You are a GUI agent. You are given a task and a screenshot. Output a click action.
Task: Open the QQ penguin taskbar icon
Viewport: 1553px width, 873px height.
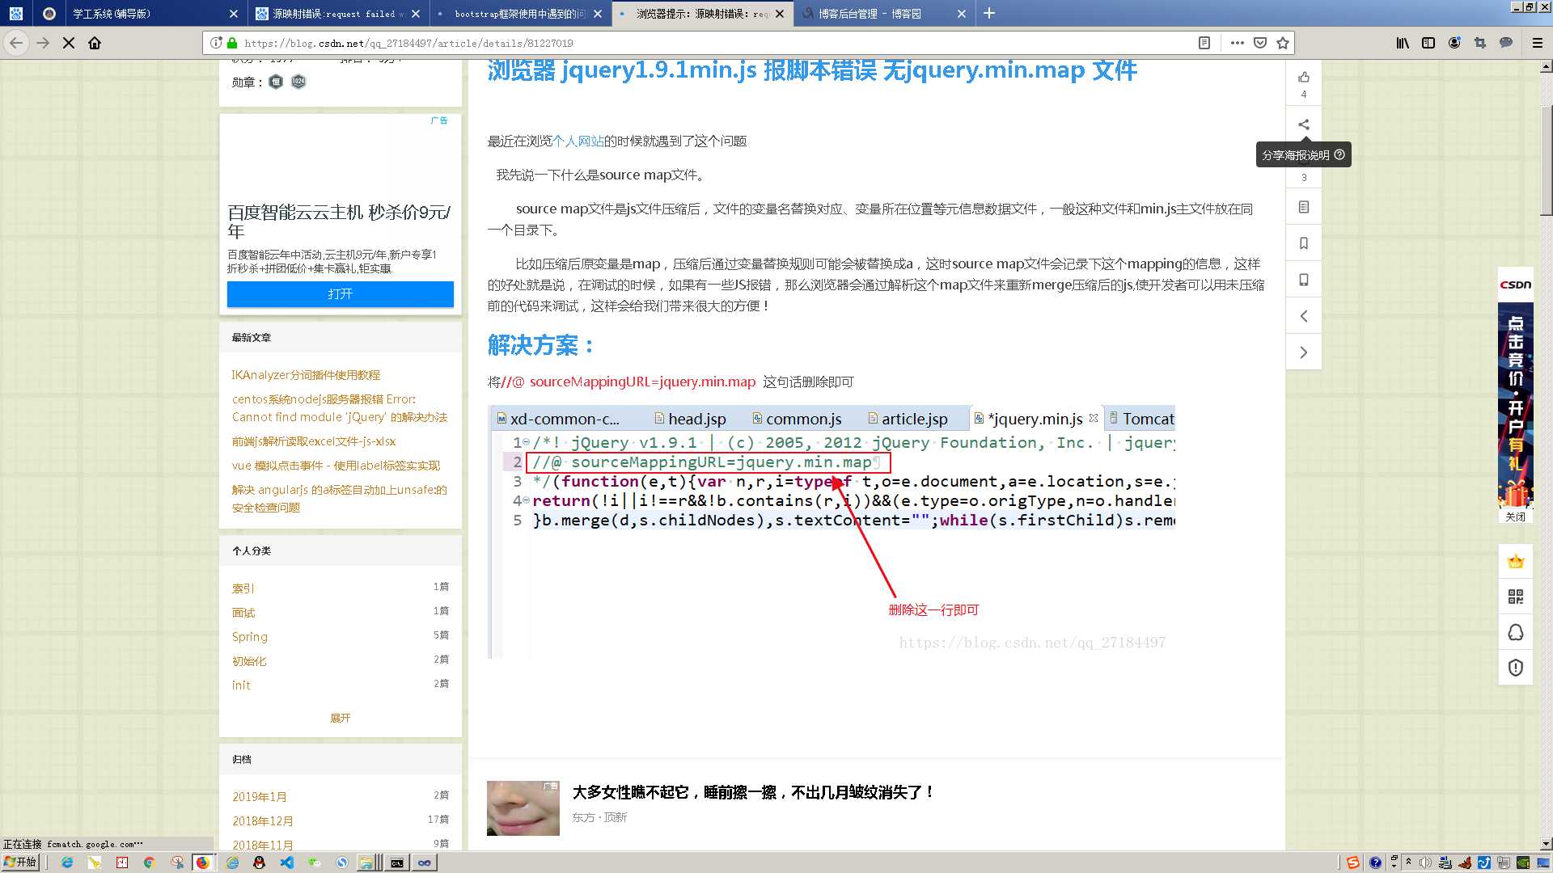[259, 862]
